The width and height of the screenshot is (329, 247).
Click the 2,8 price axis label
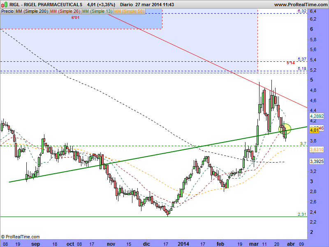coord(313,191)
